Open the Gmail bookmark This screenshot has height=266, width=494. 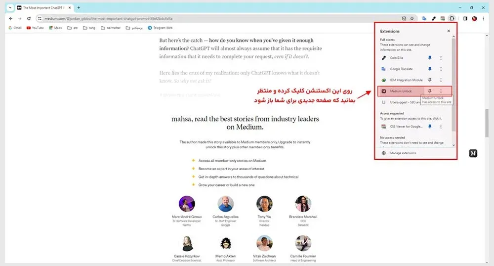click(15, 28)
